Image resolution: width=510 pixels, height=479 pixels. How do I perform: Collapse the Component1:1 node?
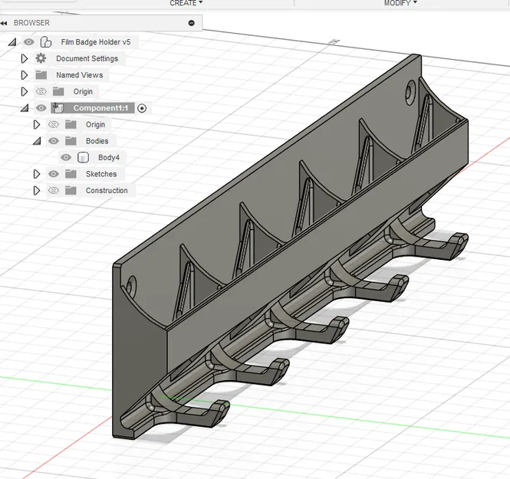coord(25,108)
